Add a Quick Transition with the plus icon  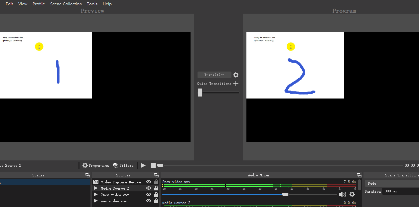[x=236, y=84]
